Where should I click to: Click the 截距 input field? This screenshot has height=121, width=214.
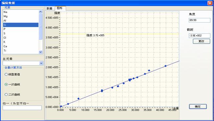coord(200,36)
